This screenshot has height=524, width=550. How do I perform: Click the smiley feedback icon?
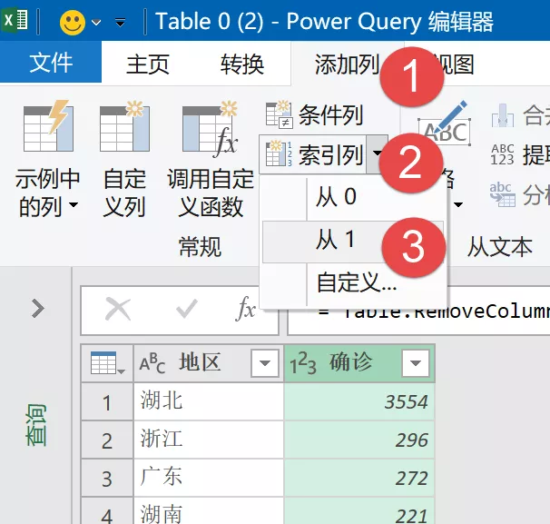(x=73, y=23)
